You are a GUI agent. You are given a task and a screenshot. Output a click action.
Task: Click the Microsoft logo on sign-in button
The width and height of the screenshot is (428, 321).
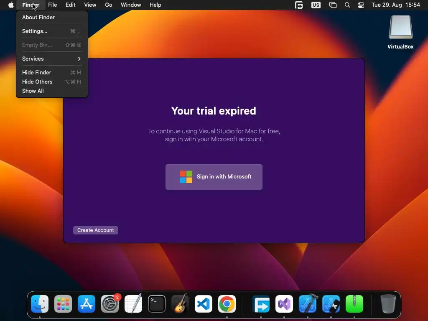[x=186, y=177]
